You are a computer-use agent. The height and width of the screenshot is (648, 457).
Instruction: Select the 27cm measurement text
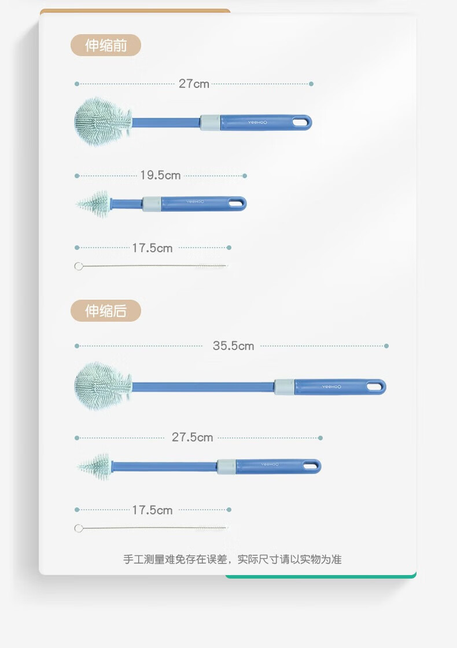[194, 84]
